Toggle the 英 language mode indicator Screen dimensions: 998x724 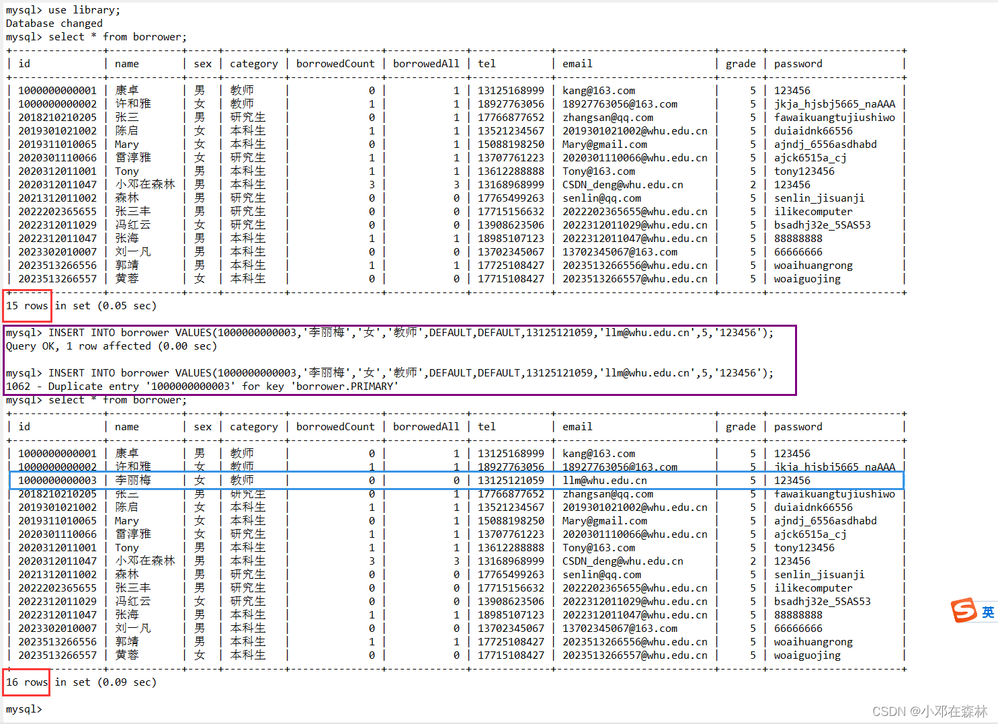click(987, 612)
